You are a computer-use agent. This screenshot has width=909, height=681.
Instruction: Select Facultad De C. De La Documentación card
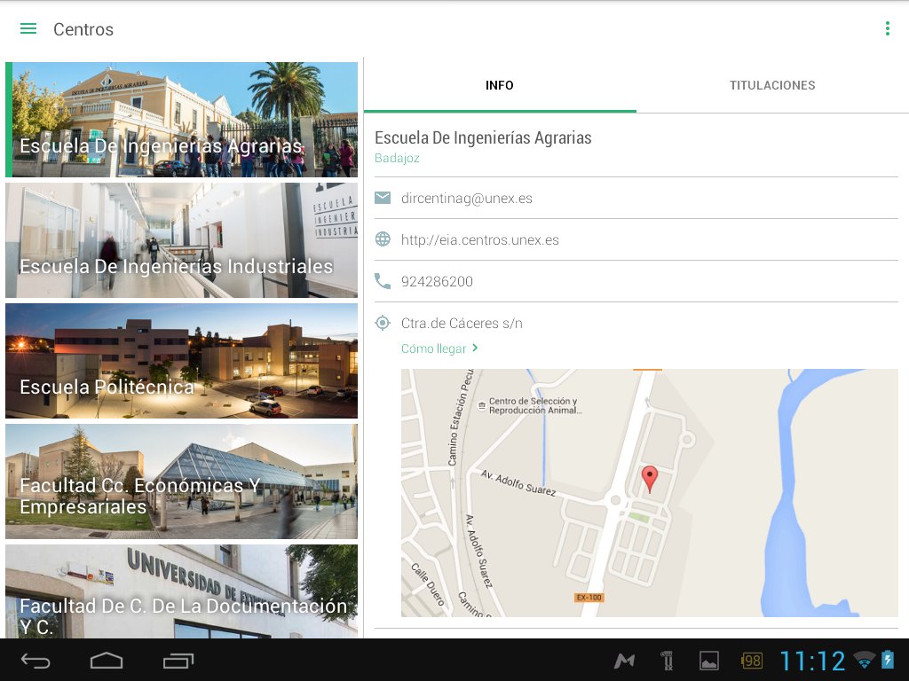click(x=181, y=591)
